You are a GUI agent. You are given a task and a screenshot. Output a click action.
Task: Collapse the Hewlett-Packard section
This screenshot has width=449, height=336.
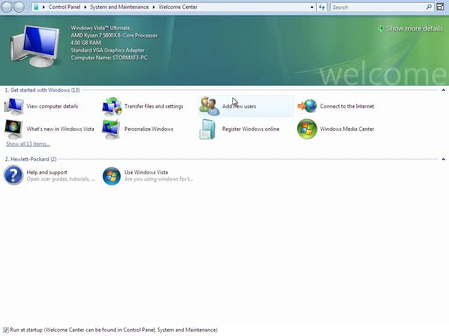pos(443,159)
